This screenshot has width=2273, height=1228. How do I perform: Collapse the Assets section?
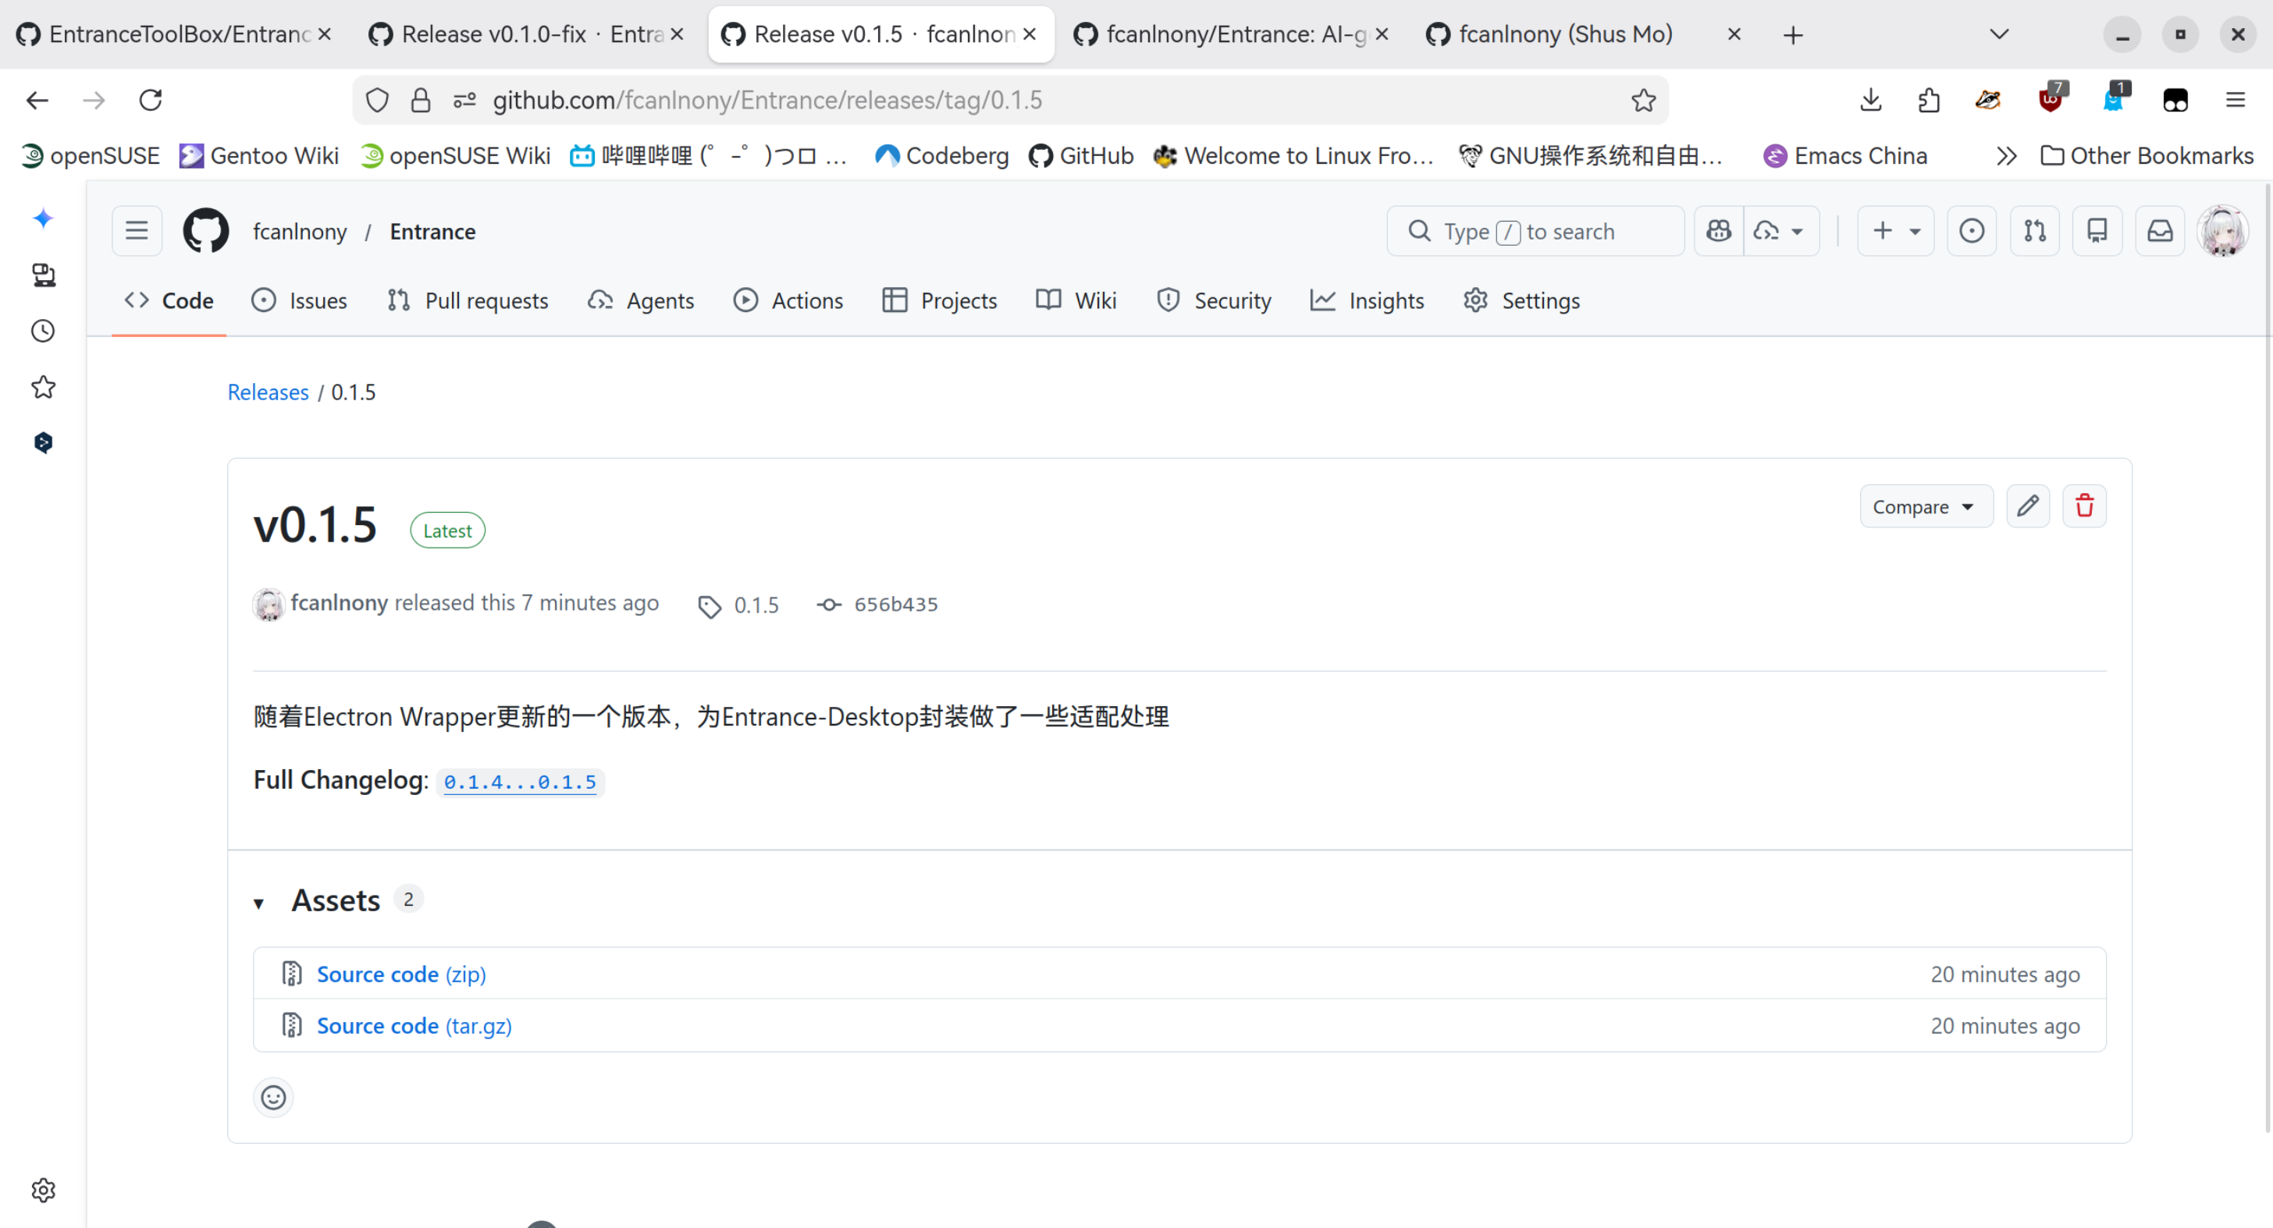tap(259, 903)
